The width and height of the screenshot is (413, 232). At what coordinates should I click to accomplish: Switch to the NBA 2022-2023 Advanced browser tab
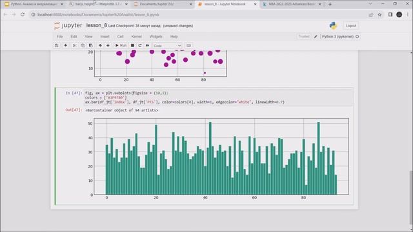pyautogui.click(x=292, y=5)
